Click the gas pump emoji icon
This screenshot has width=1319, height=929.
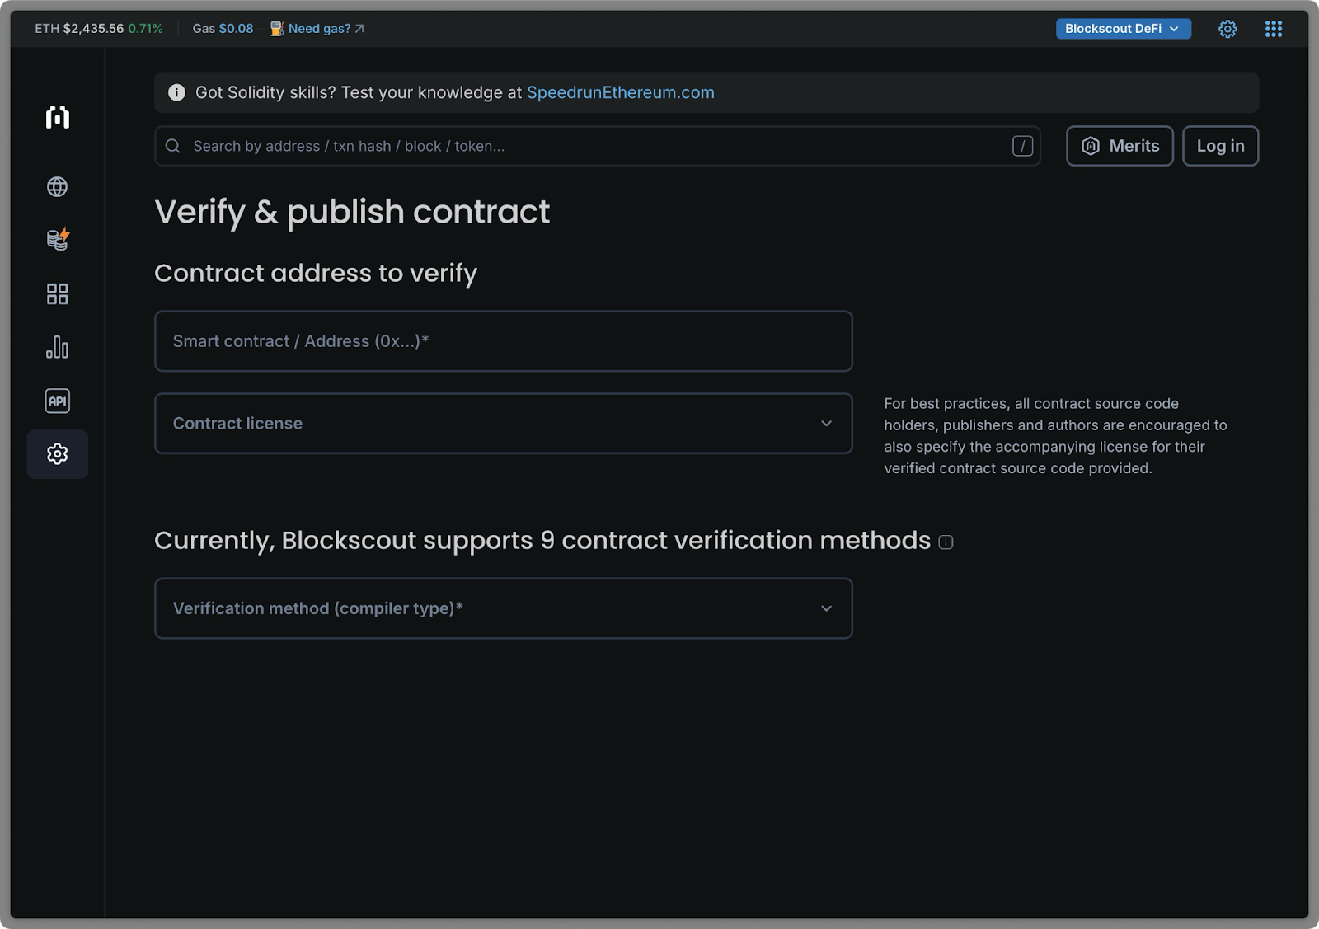pyautogui.click(x=277, y=29)
